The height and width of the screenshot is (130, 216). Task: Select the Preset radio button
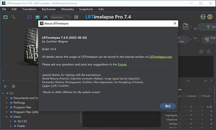pyautogui.click(x=200, y=96)
